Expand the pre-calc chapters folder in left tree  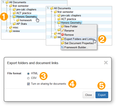click(10, 9)
